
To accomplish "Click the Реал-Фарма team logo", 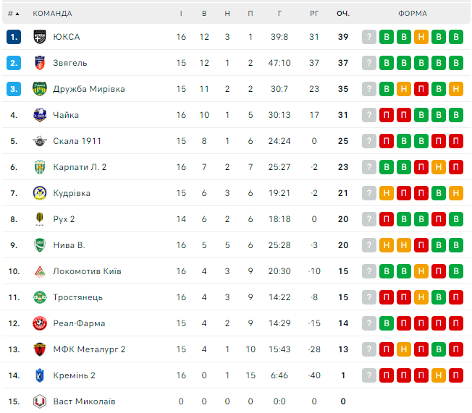I will pos(40,323).
